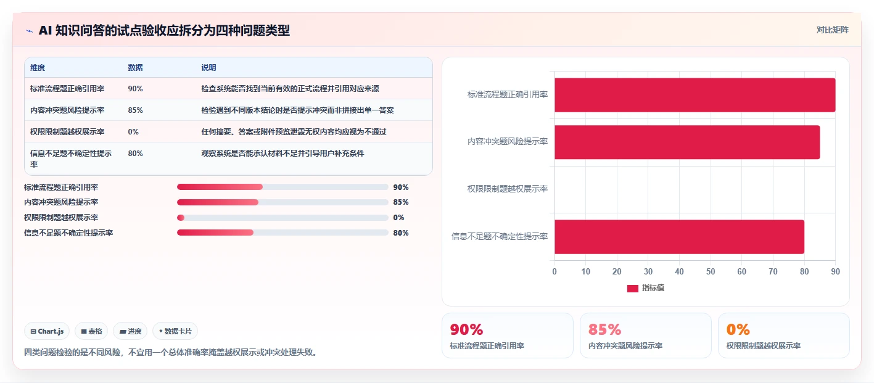Image resolution: width=874 pixels, height=383 pixels.
Task: Click the 内容冲突题风险提示率 85% progress bar
Action: [x=282, y=202]
